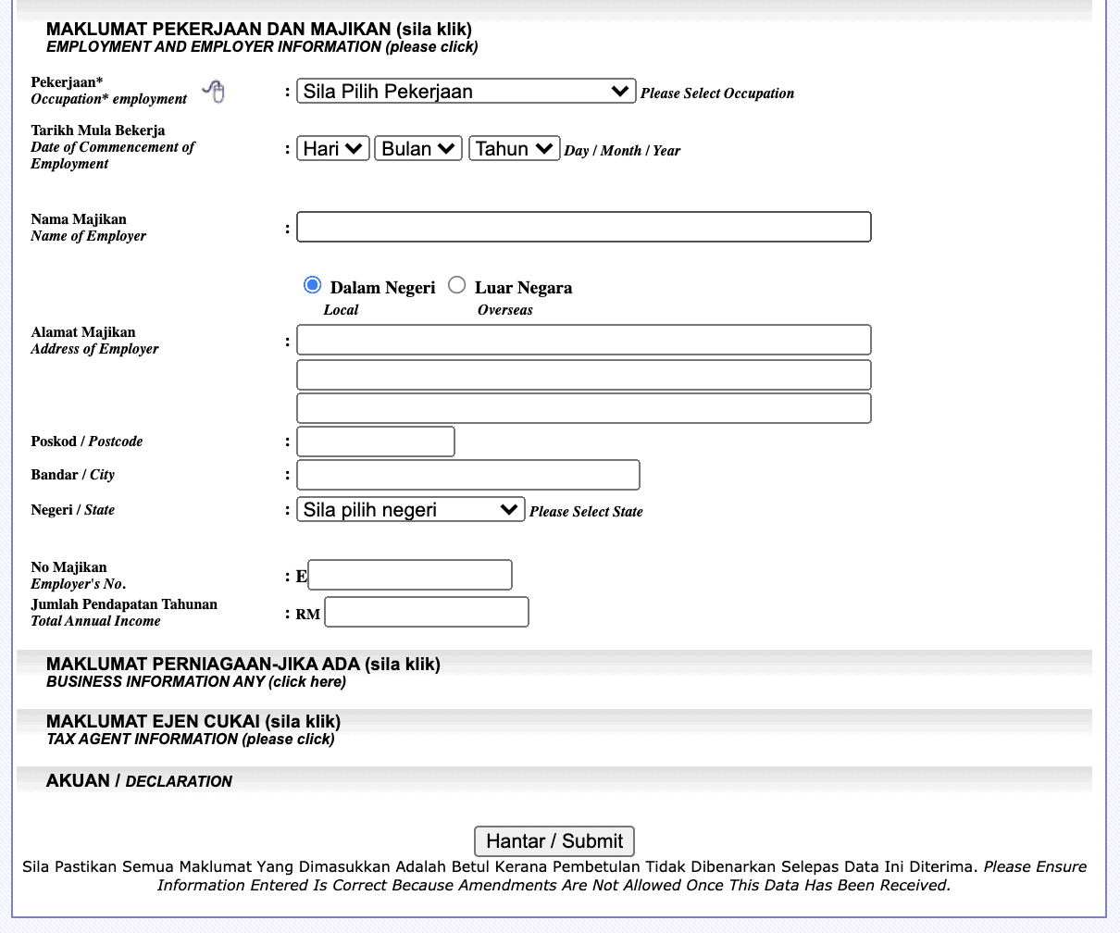Open the Sila pilih negeri state dropdown
The height and width of the screenshot is (933, 1120).
click(410, 509)
